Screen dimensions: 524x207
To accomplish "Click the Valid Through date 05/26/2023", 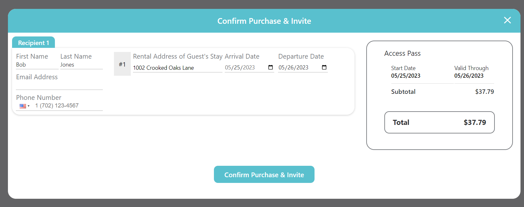I will point(469,76).
